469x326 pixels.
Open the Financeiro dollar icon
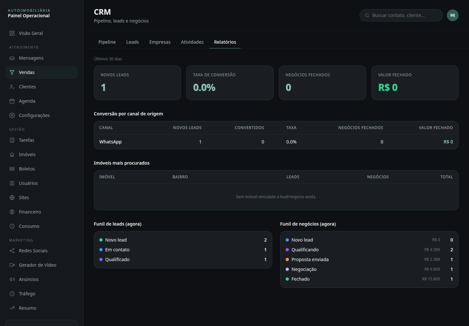point(12,212)
